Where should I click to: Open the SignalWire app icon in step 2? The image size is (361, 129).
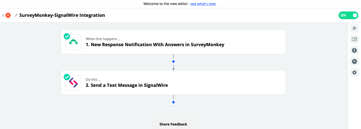[73, 83]
